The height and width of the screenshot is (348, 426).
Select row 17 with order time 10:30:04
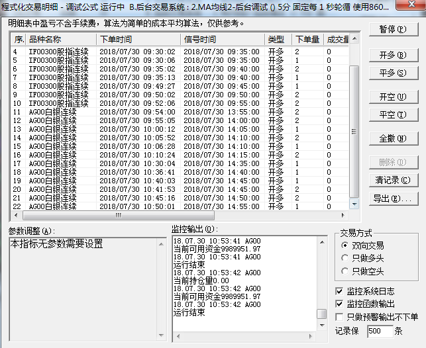point(180,163)
